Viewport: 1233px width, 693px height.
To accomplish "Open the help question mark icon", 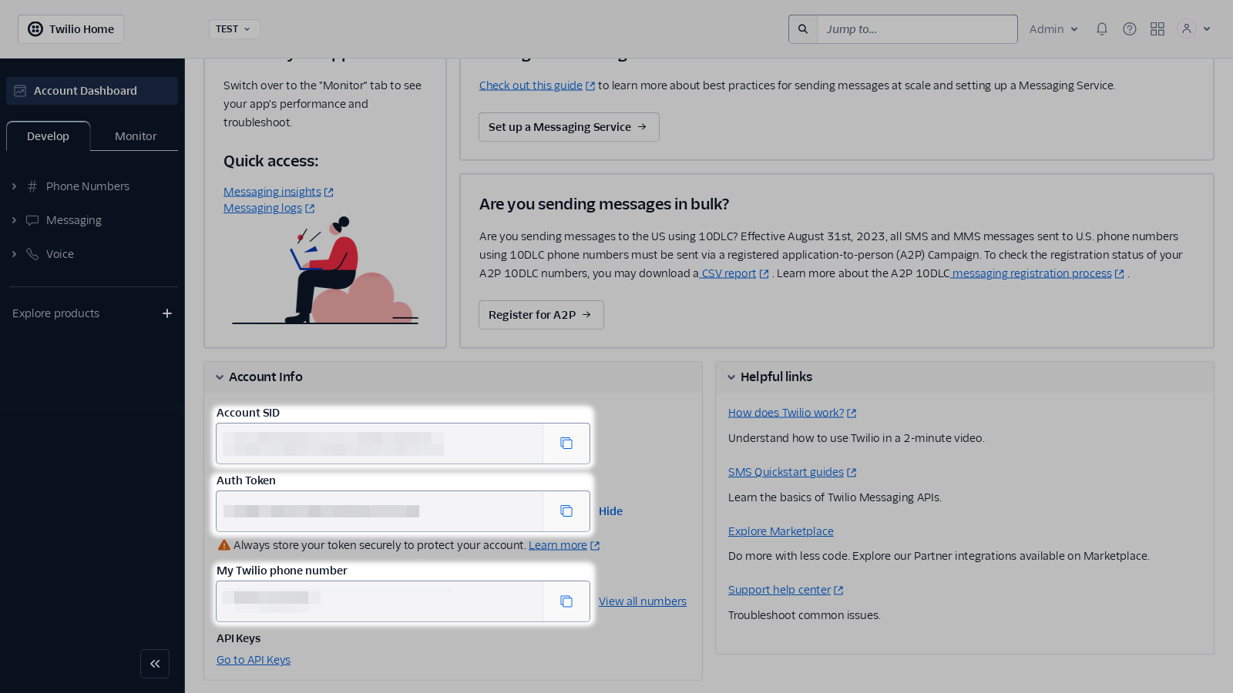I will pyautogui.click(x=1130, y=29).
